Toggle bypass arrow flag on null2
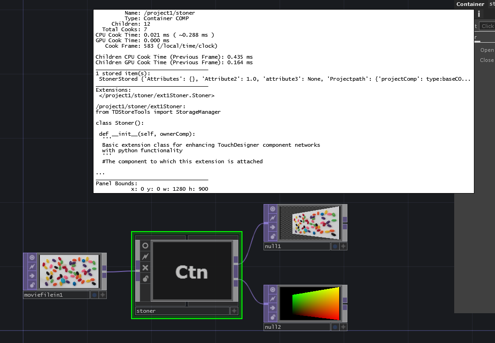 (273, 308)
